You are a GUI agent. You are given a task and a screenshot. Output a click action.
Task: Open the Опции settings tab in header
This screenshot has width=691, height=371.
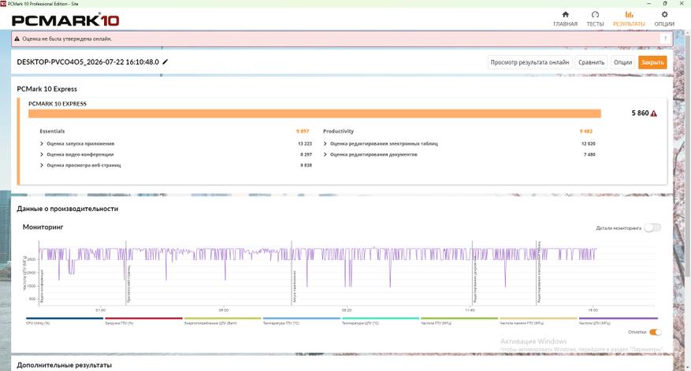664,19
